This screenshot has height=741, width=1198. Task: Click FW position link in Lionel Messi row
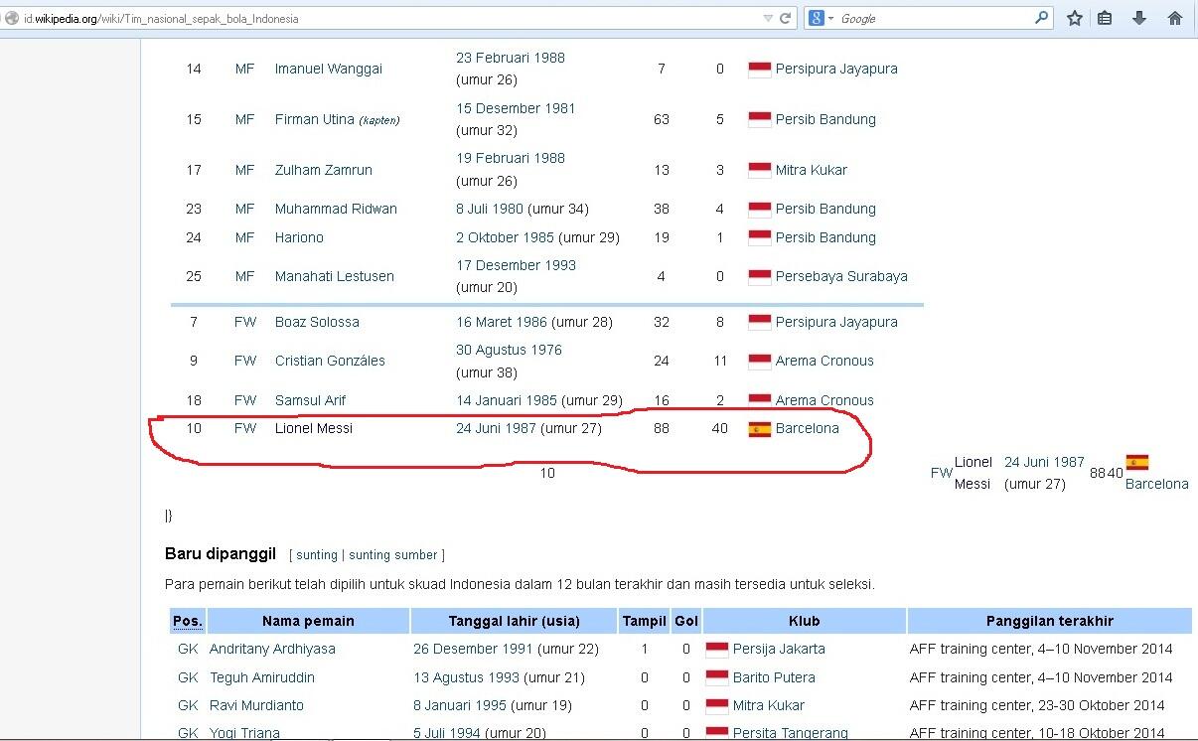[x=245, y=428]
